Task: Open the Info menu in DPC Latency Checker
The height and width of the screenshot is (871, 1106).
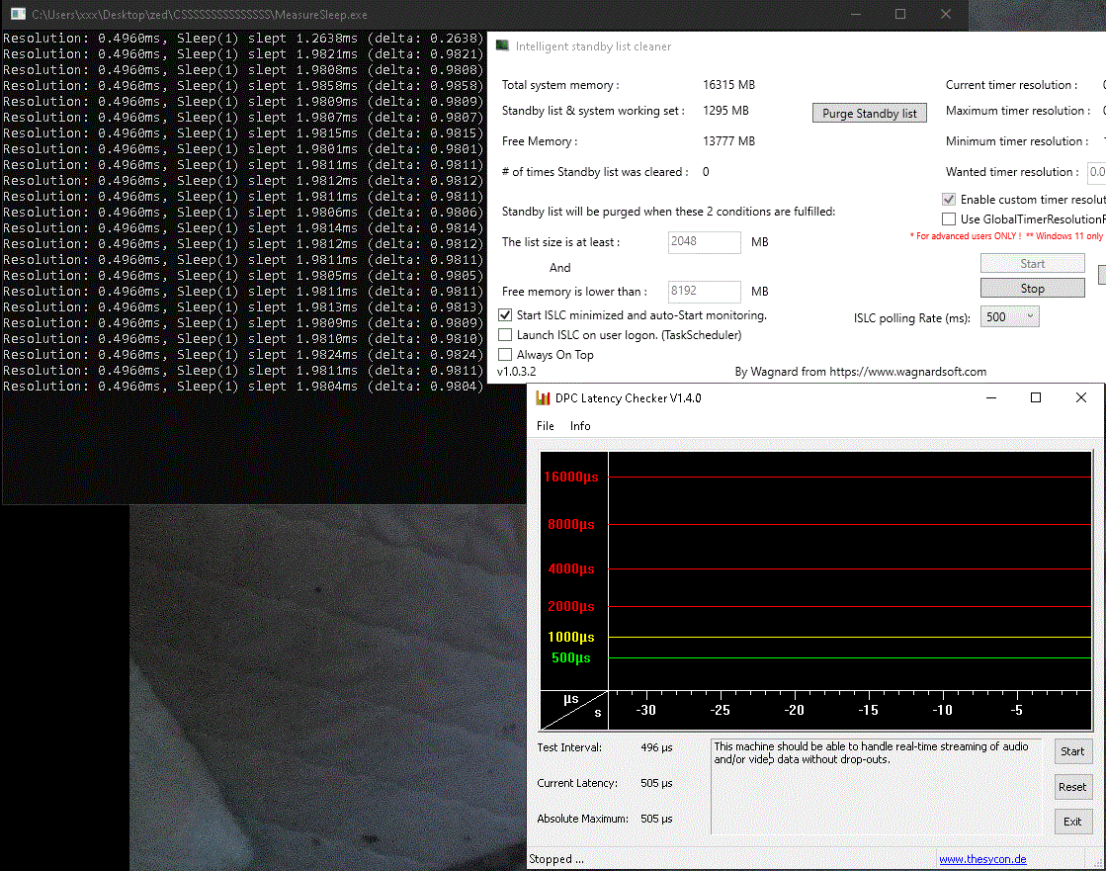Action: click(x=580, y=426)
